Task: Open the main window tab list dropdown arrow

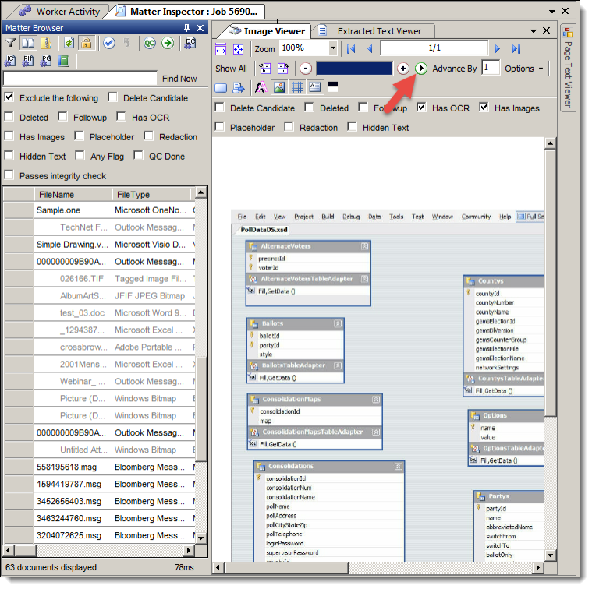Action: click(x=552, y=12)
